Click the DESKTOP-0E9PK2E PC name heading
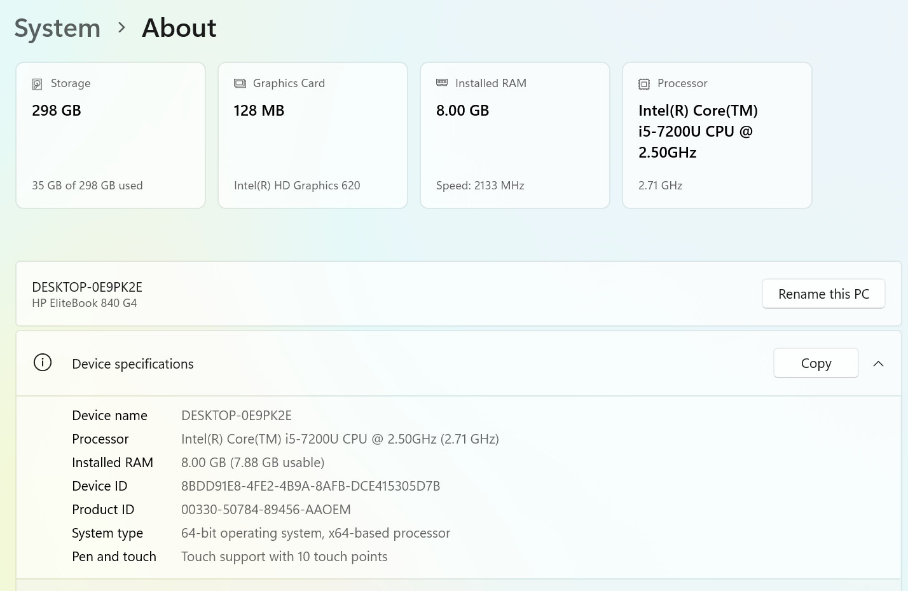This screenshot has width=908, height=591. point(87,287)
